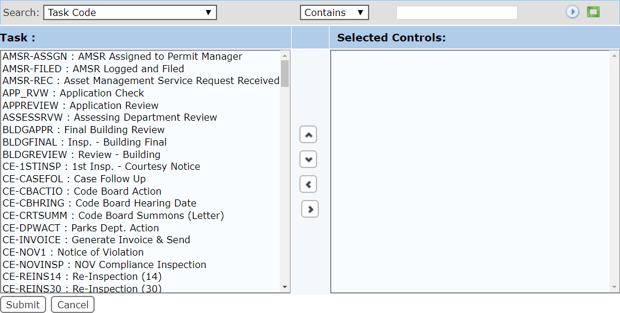Screen dimensions: 620x313
Task: Click the right arrow add button
Action: pyautogui.click(x=310, y=209)
